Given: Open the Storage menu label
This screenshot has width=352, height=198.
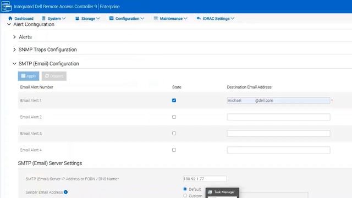Looking at the screenshot, I should [88, 19].
